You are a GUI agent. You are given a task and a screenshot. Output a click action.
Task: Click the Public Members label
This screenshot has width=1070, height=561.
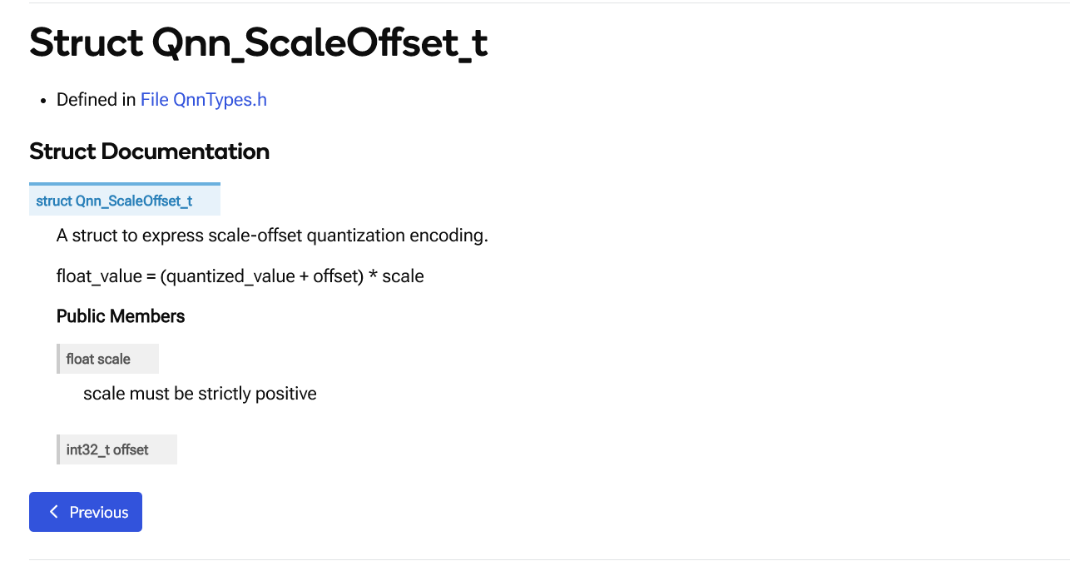point(121,316)
